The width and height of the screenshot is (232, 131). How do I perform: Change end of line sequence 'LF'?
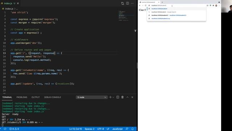(x=108, y=129)
